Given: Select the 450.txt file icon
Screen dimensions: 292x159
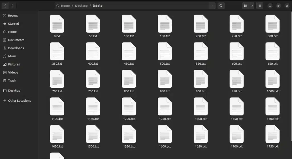Looking at the screenshot, I should click(129, 51).
